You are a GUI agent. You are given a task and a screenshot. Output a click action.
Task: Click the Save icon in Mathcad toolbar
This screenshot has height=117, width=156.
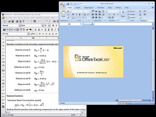coord(13,21)
